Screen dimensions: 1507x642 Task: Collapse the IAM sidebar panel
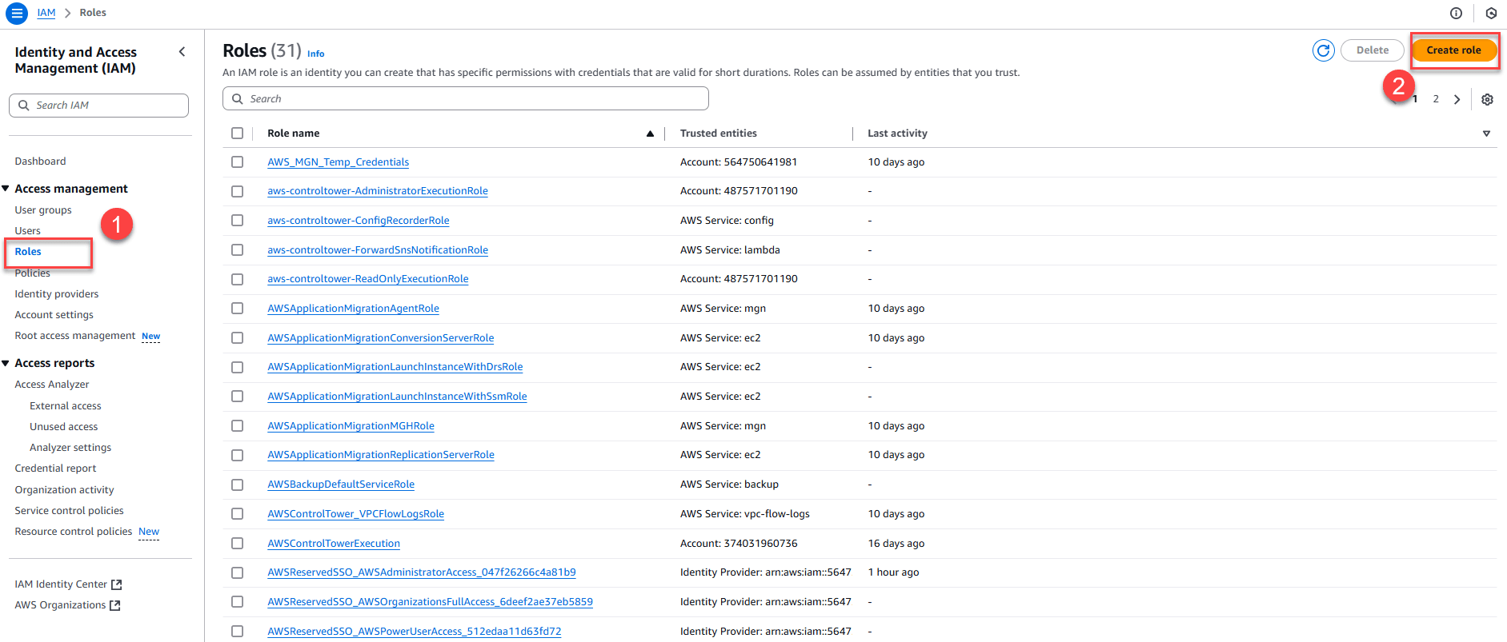click(182, 52)
